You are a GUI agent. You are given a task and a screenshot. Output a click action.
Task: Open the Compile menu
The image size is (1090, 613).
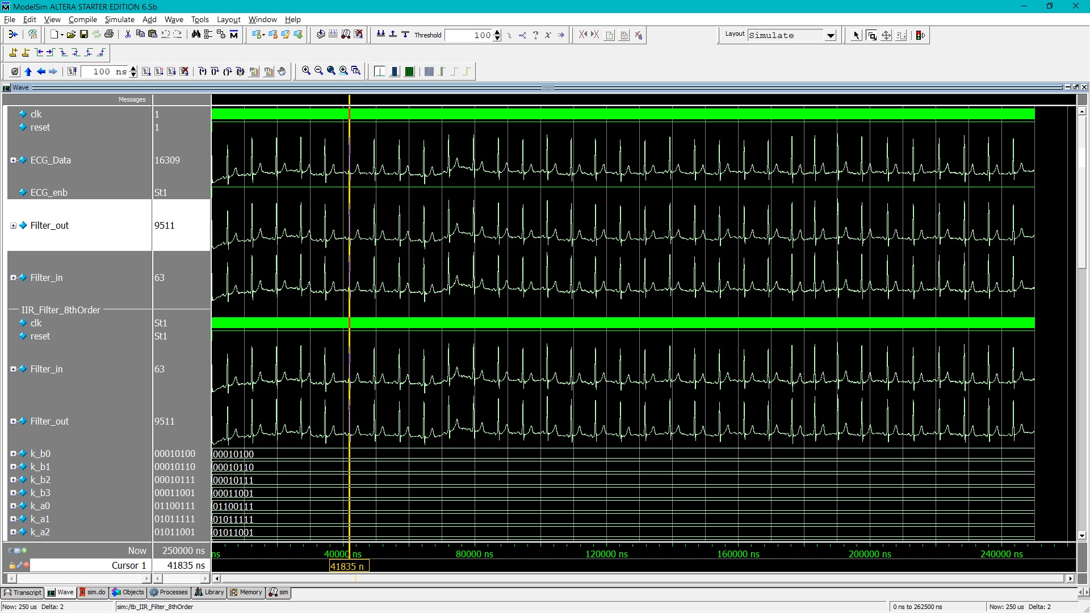[x=83, y=19]
